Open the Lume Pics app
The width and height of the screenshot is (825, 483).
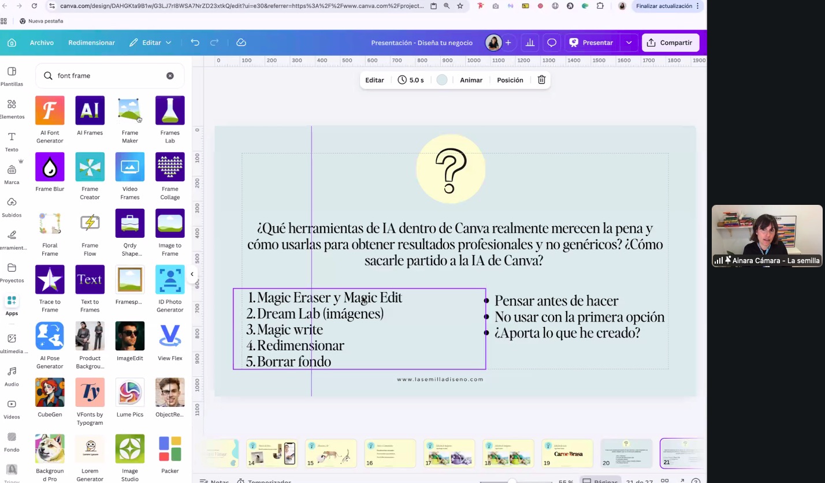pyautogui.click(x=130, y=392)
